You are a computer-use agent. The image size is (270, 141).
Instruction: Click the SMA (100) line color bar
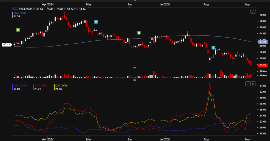(12, 15)
